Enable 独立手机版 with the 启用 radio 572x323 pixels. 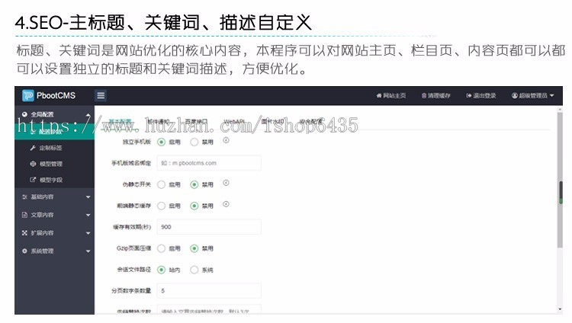161,142
